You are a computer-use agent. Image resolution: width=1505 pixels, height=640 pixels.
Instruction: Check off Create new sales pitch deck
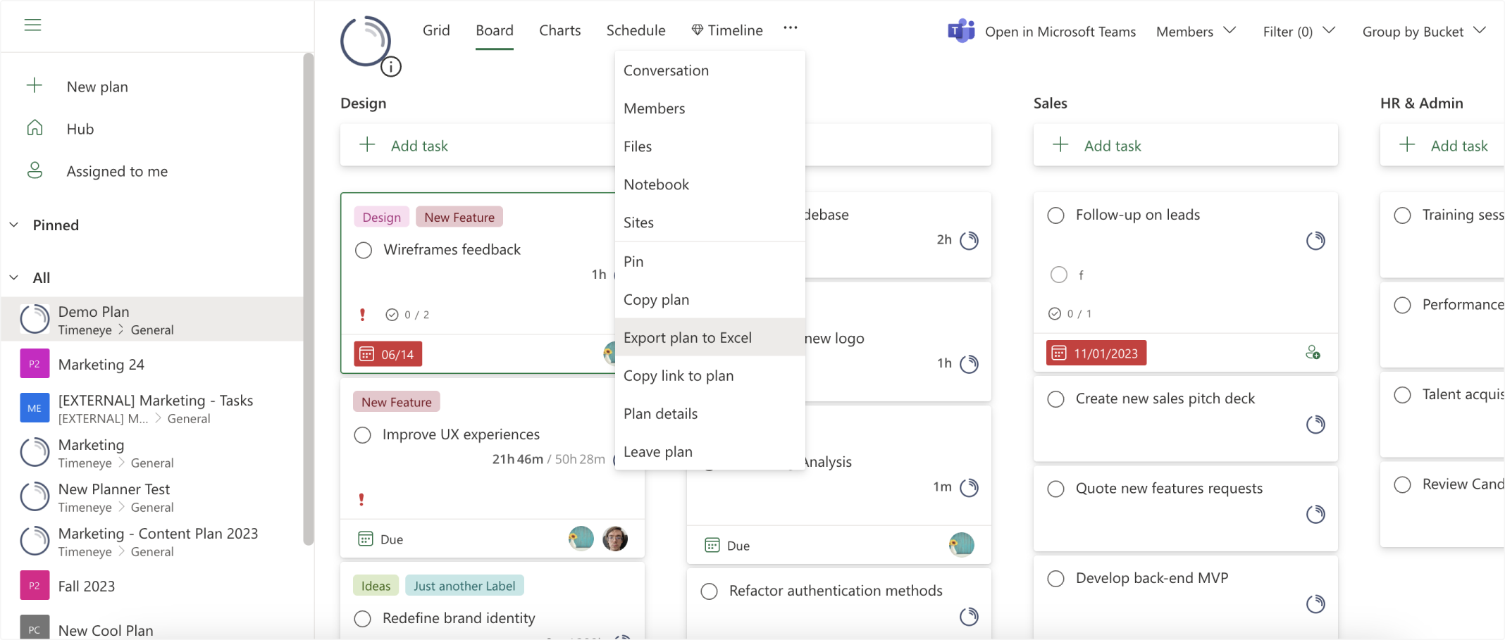pos(1055,399)
